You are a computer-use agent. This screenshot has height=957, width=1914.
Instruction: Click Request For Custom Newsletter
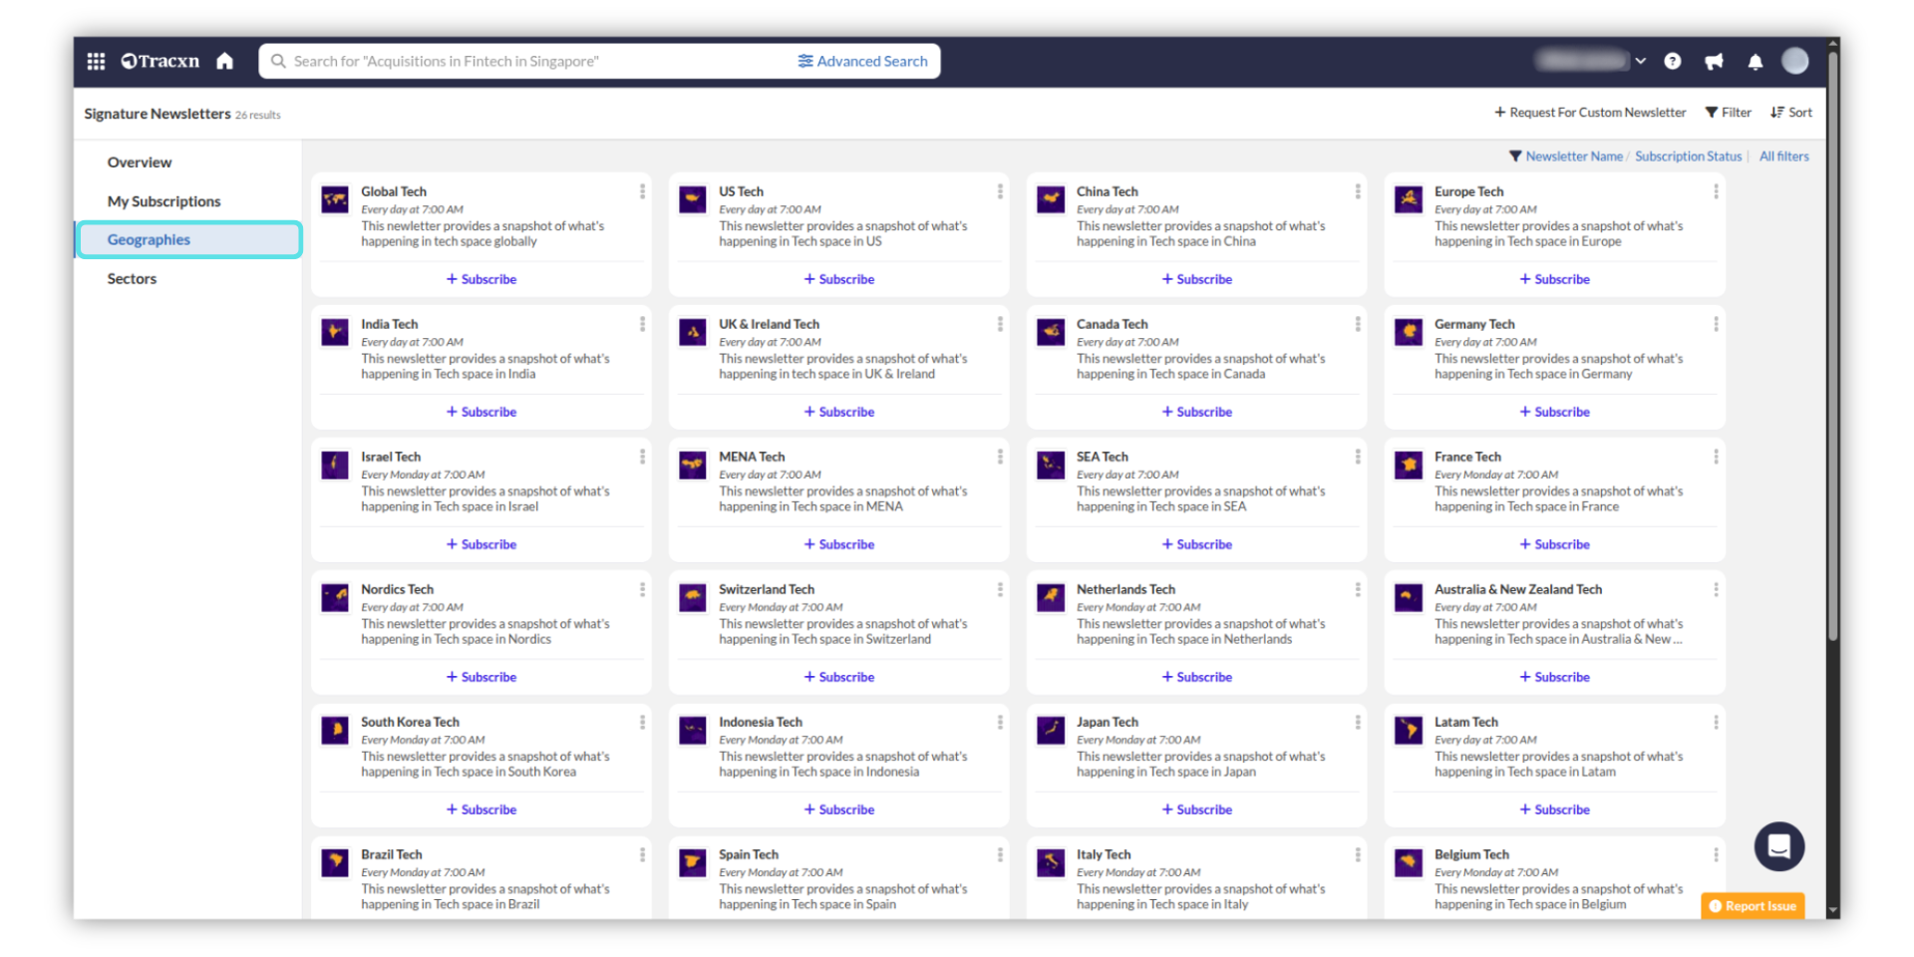pos(1590,113)
